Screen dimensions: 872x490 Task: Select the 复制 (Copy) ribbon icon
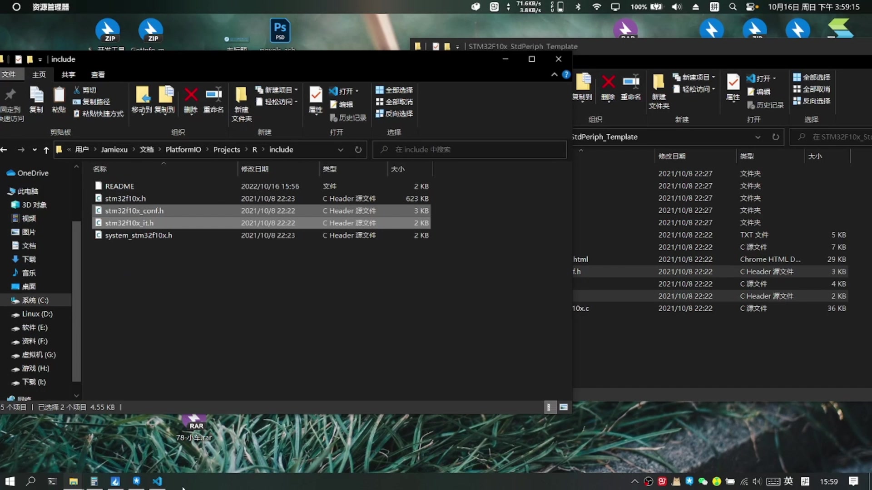tap(36, 99)
